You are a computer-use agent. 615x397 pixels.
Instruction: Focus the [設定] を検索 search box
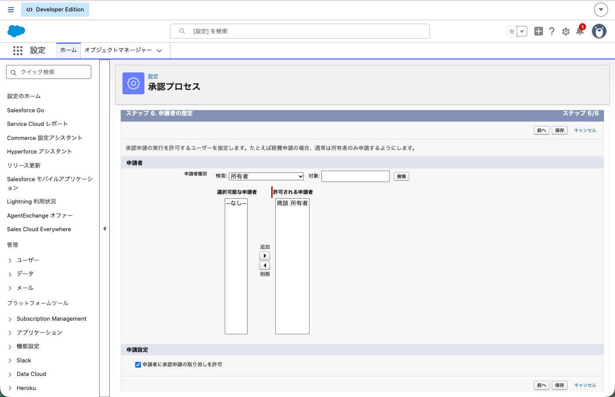pyautogui.click(x=300, y=31)
